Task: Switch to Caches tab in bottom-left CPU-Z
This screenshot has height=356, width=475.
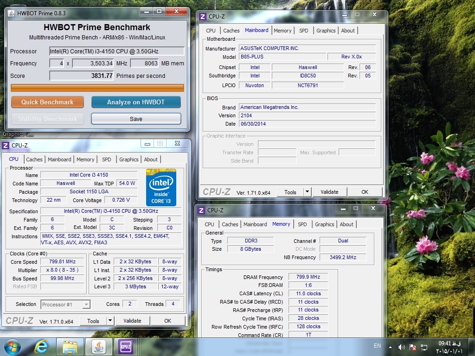Action: coord(34,159)
